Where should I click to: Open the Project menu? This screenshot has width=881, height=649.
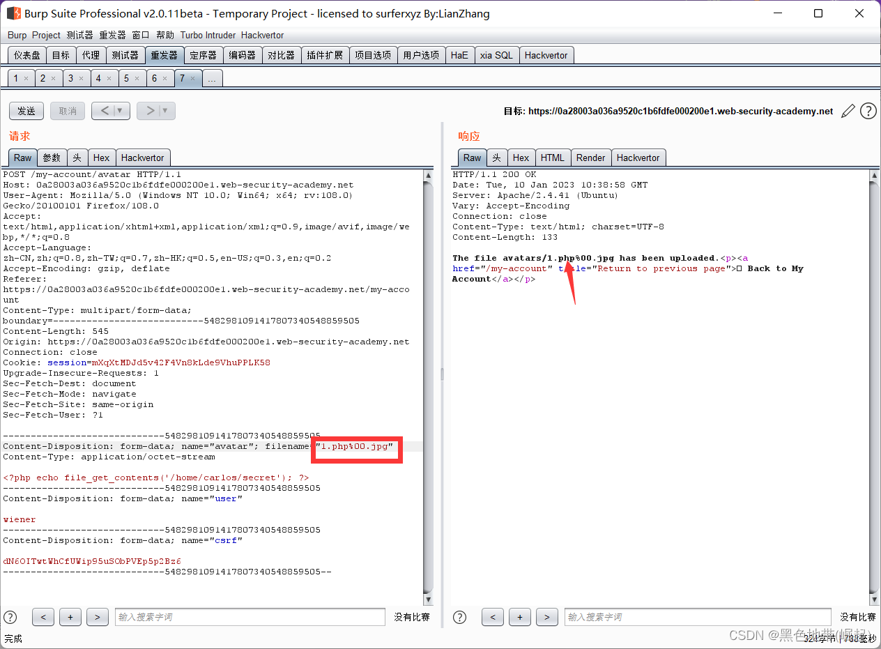click(x=46, y=35)
